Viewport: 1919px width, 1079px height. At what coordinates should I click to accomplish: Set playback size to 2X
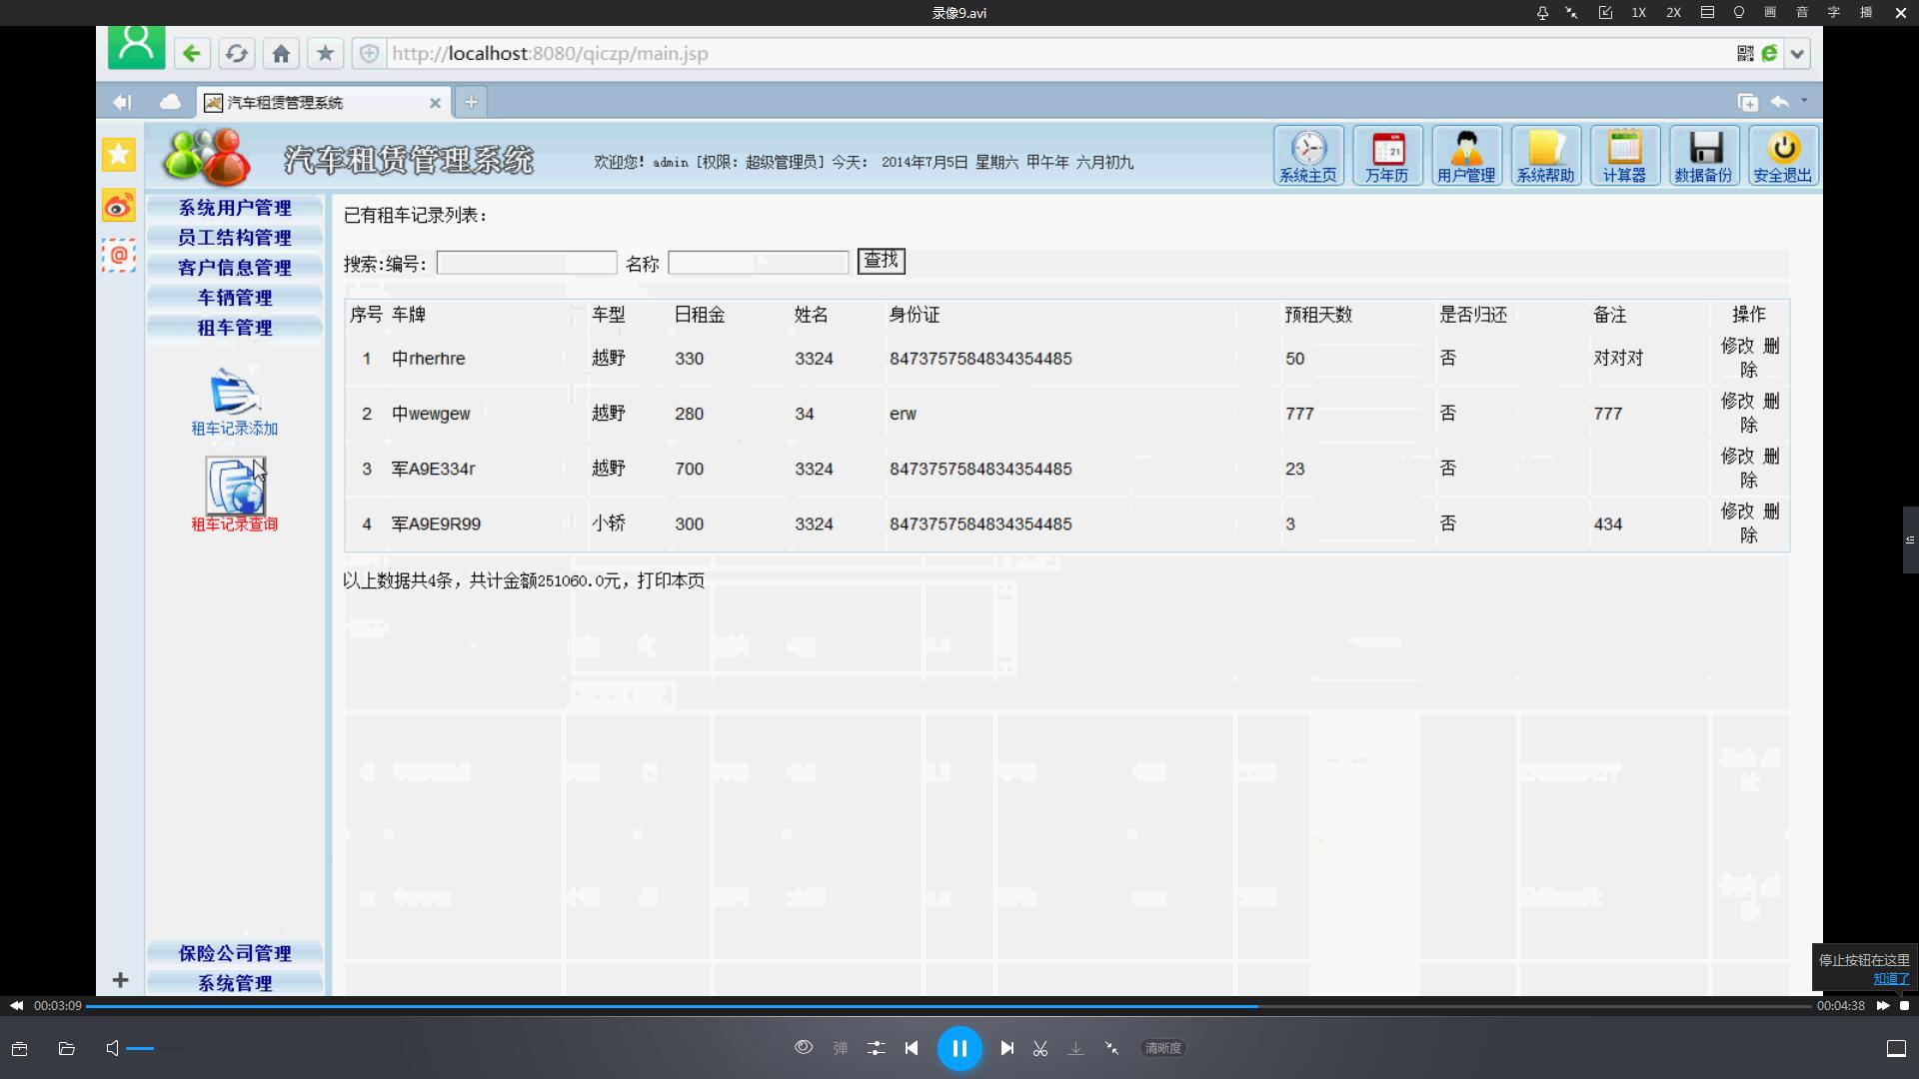click(1673, 13)
